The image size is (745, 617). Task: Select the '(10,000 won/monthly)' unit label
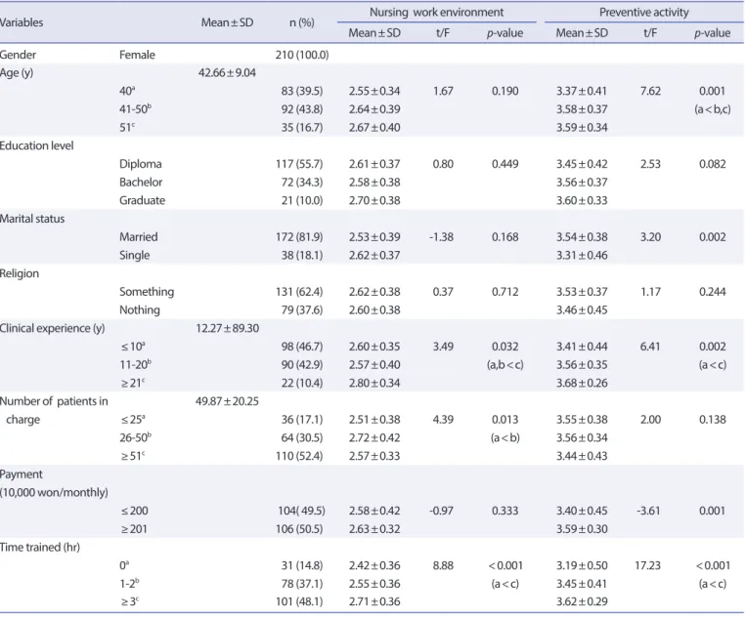coord(54,492)
